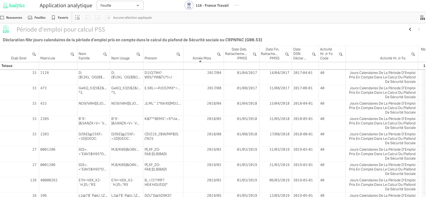Search in the Date Fin. Rattachement PMSS column
The height and width of the screenshot is (197, 426).
287,54
